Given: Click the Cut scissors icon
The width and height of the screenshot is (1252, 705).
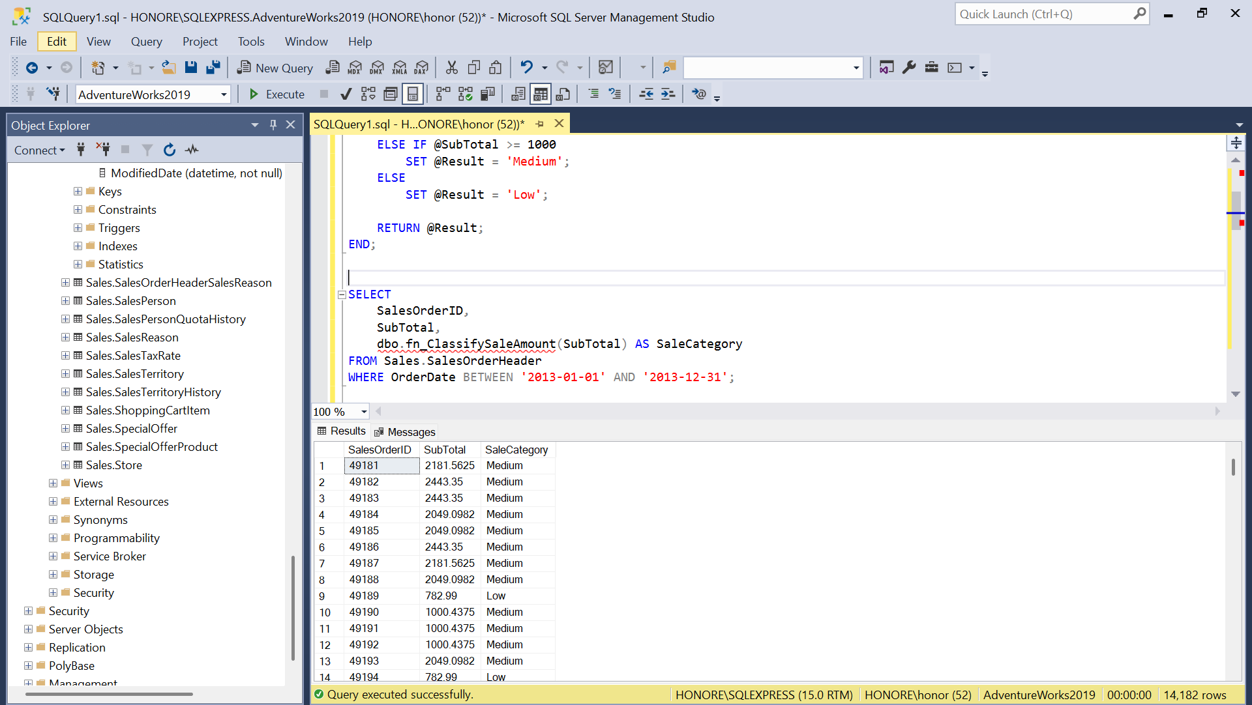Looking at the screenshot, I should 451,68.
